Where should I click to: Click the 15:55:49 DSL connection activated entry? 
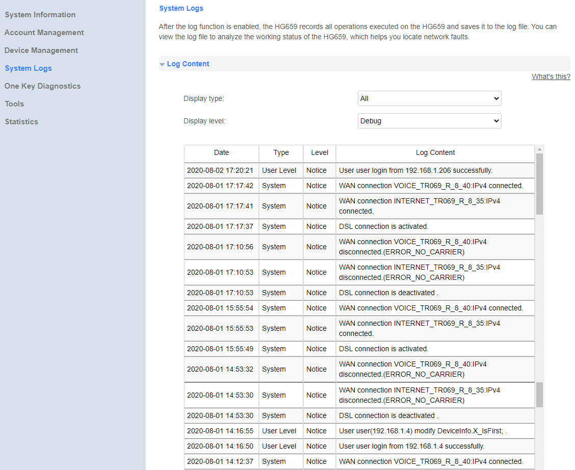435,349
